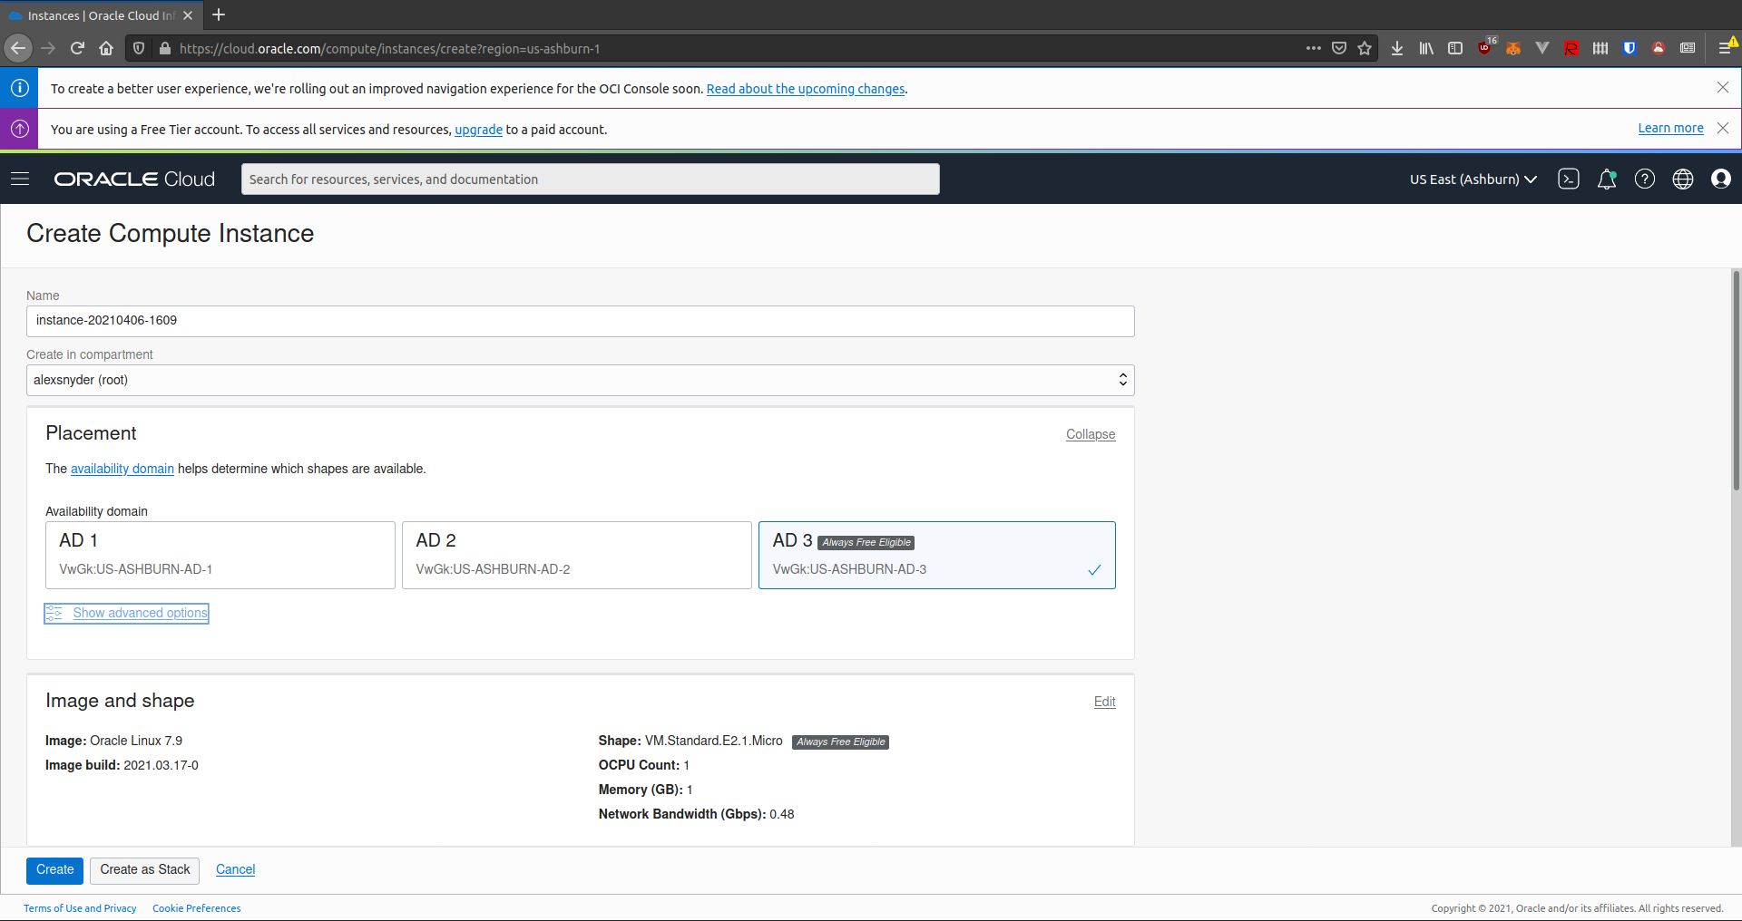Cancel the instance creation
This screenshot has width=1742, height=921.
coord(236,869)
